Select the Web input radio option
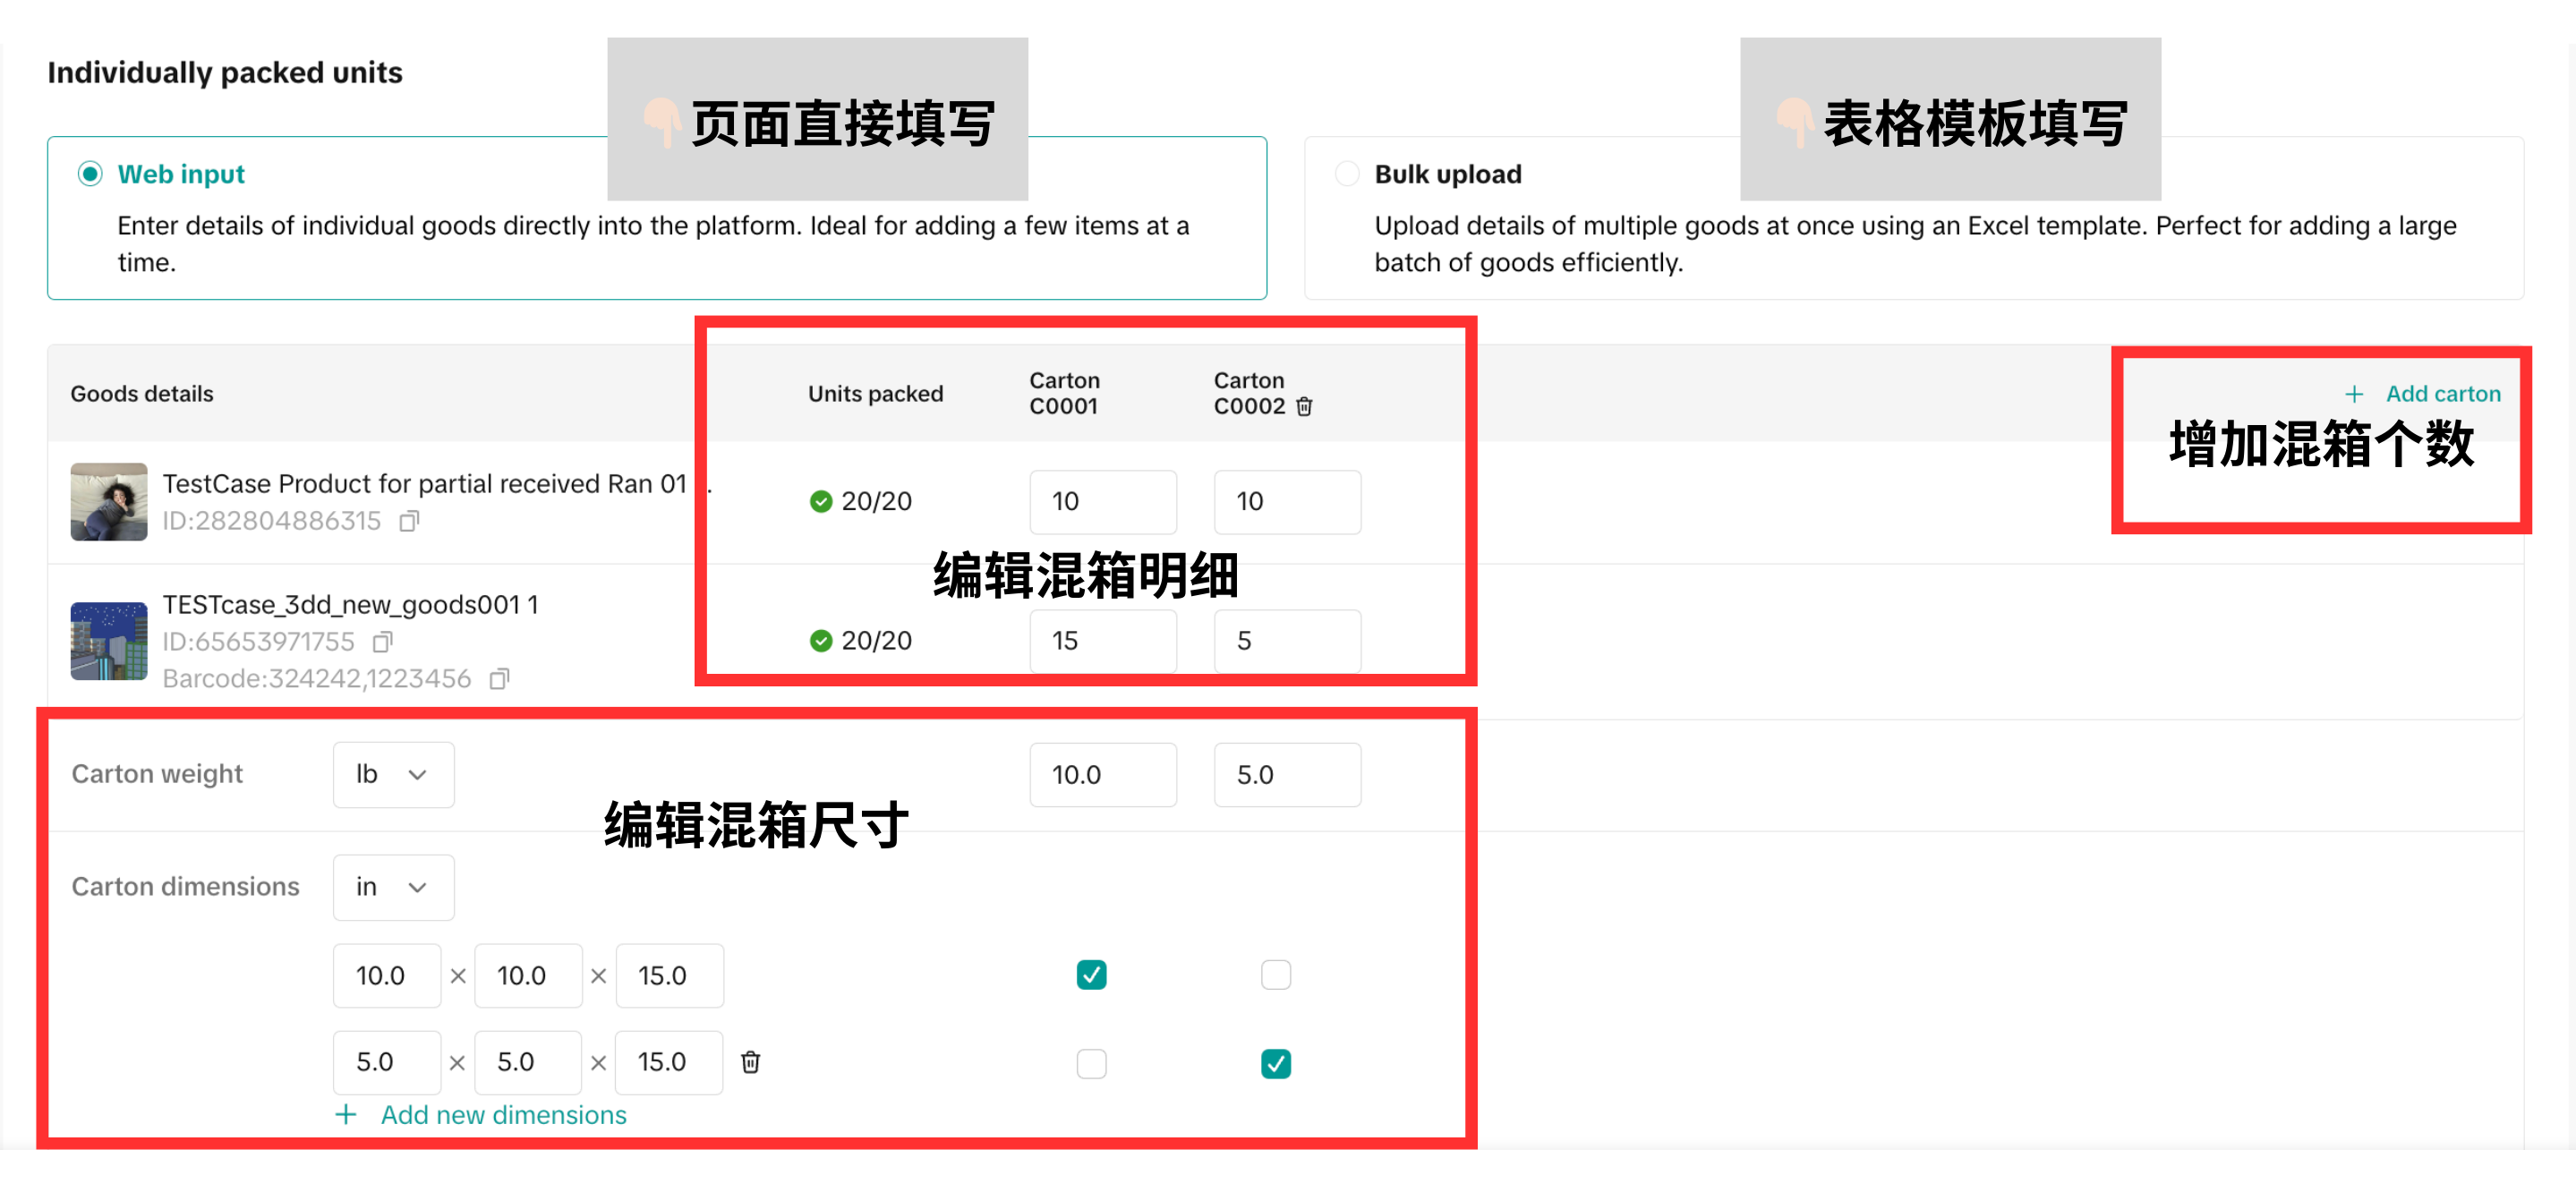This screenshot has height=1192, width=2576. (90, 174)
